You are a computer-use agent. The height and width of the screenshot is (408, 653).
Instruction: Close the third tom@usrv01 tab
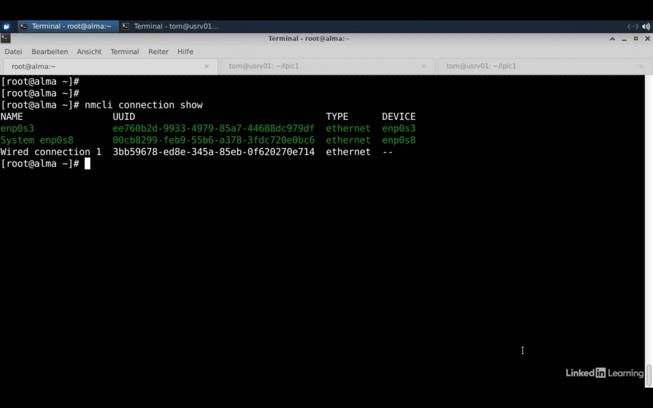pos(642,66)
